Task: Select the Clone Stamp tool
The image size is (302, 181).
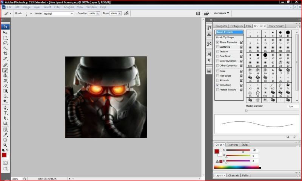Action: (x=5, y=75)
